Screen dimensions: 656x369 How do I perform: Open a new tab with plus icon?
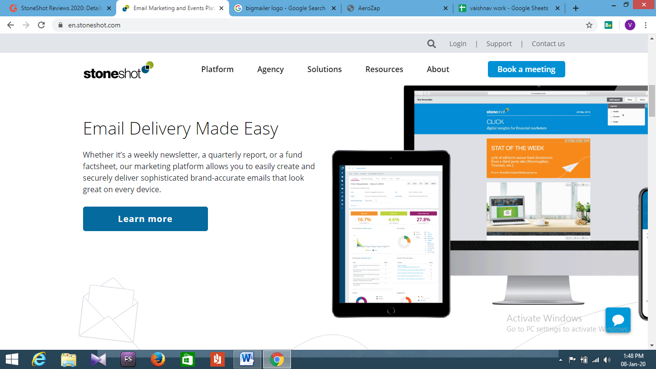point(576,8)
